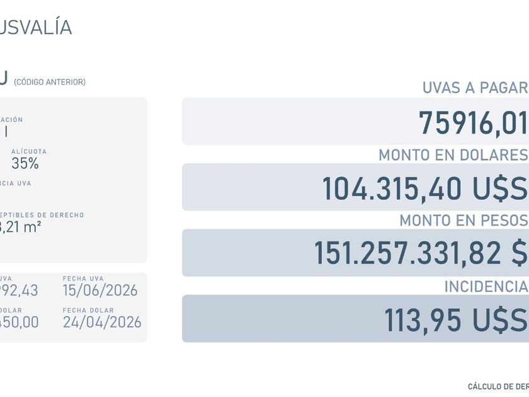Click the FECHA DOLAR date 24/04/2026
Screen dimensions: 529x397
[x=102, y=322]
